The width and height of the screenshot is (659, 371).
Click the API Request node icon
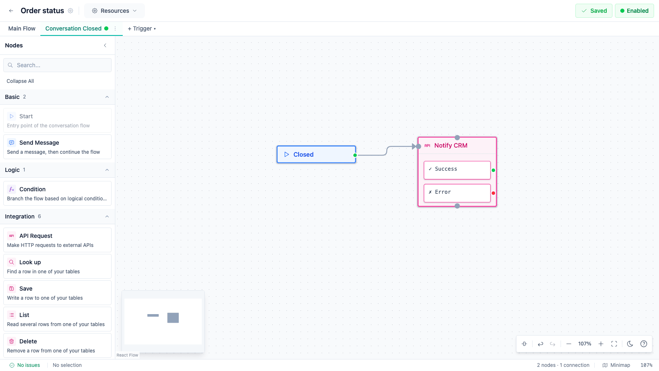click(x=12, y=236)
